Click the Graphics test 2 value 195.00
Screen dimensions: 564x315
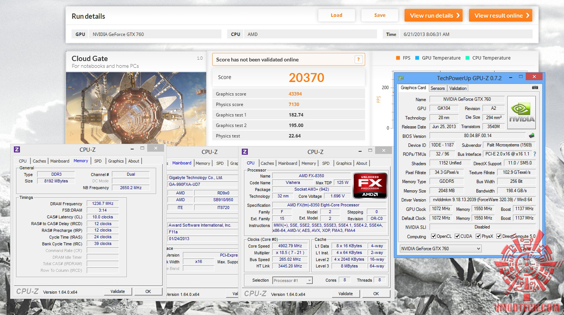tap(296, 125)
